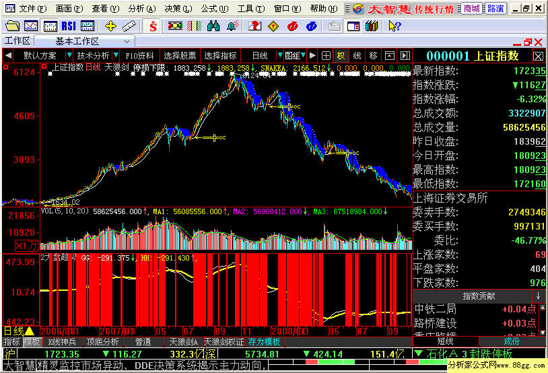Click the F10资料 button
Screen dimensions: 548x373
(x=139, y=56)
